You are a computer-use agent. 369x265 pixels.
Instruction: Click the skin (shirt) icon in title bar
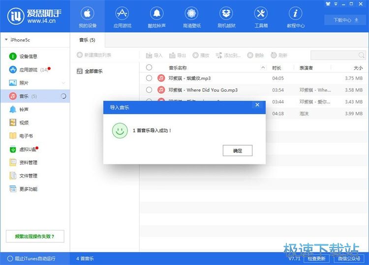[x=328, y=4]
